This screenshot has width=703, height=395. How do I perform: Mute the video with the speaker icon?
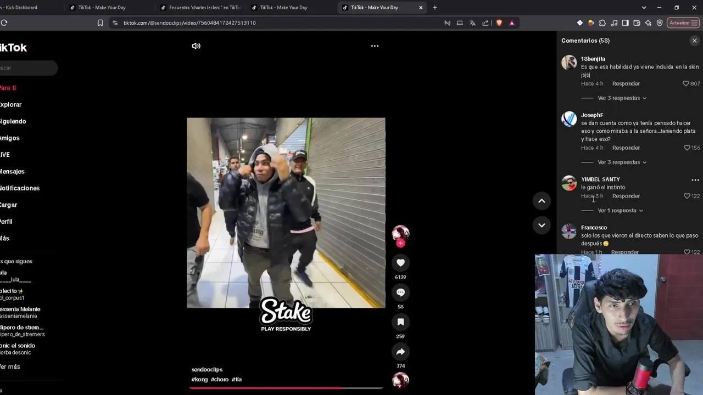tap(196, 46)
